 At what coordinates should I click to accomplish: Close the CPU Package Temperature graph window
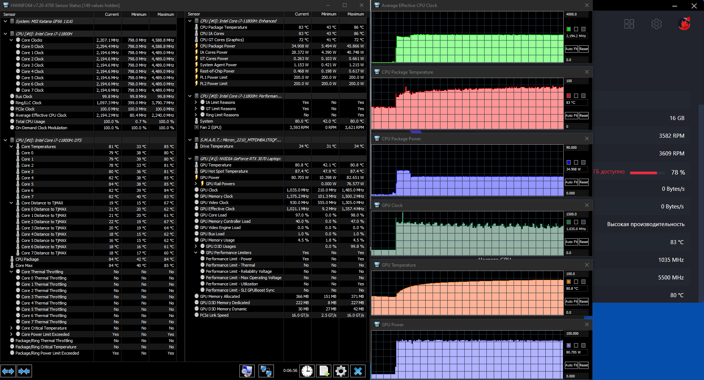[x=587, y=72]
